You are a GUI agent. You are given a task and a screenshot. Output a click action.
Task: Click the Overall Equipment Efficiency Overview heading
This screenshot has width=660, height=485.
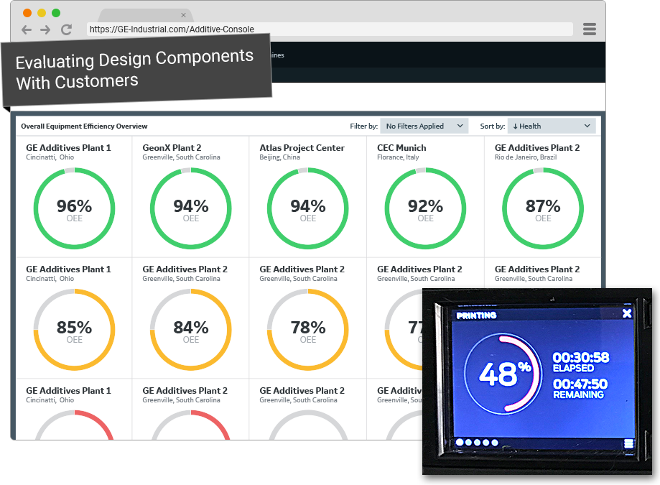coord(84,126)
